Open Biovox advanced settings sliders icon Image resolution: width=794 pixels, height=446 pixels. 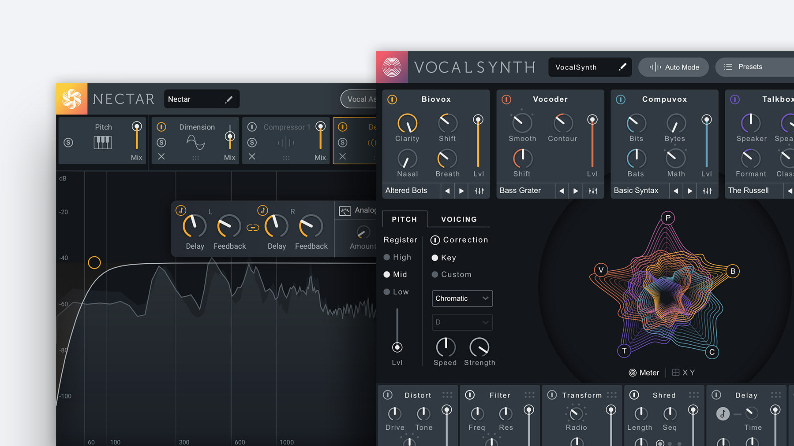coord(479,191)
